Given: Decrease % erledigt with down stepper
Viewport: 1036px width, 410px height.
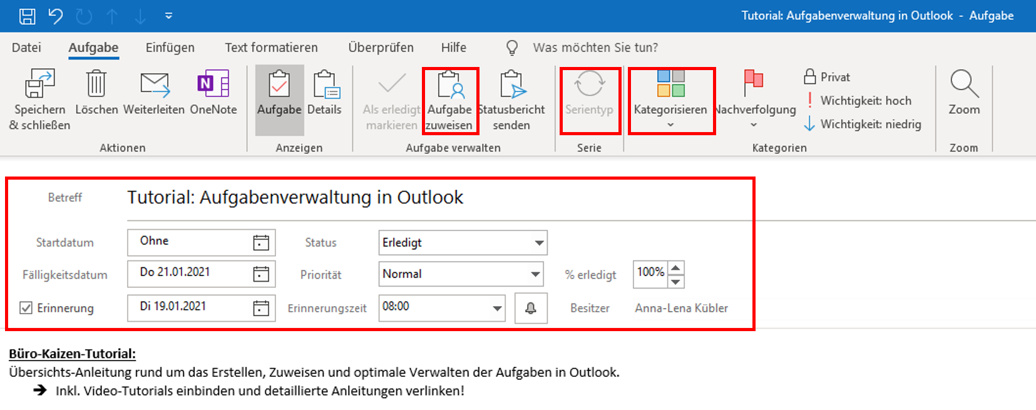Looking at the screenshot, I should pyautogui.click(x=675, y=282).
